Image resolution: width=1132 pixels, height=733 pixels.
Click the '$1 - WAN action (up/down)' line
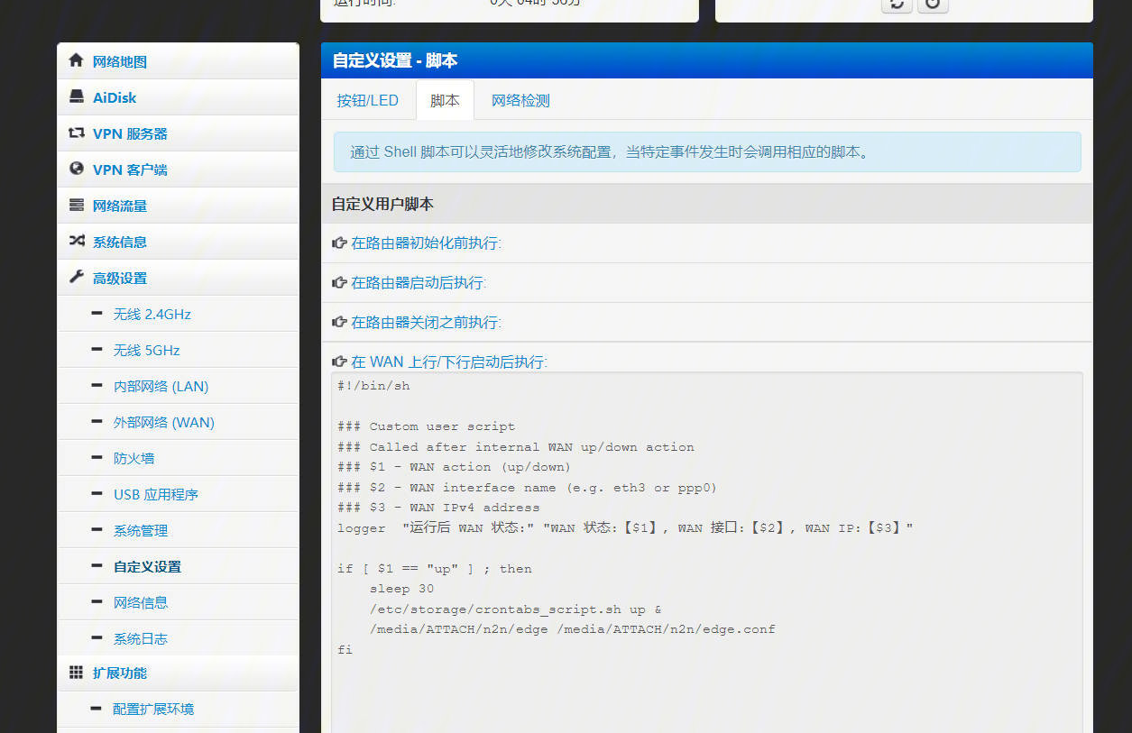(454, 467)
